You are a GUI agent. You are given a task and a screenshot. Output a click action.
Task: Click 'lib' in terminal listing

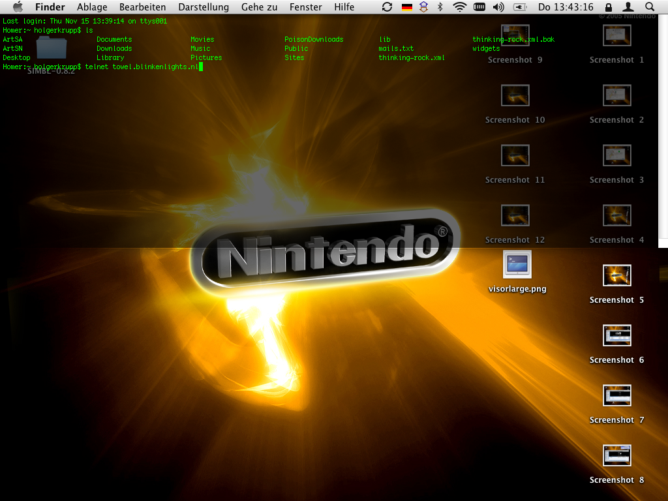pyautogui.click(x=385, y=39)
